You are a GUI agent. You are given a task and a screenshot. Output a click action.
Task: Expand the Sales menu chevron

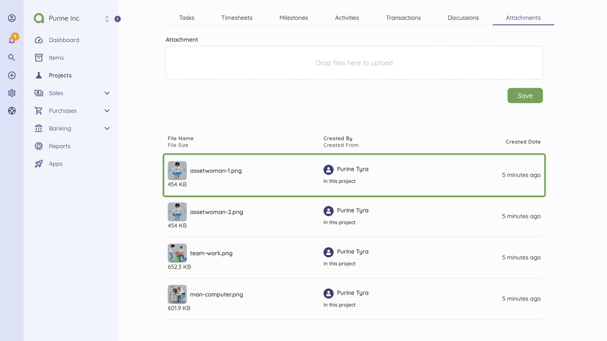pos(107,93)
